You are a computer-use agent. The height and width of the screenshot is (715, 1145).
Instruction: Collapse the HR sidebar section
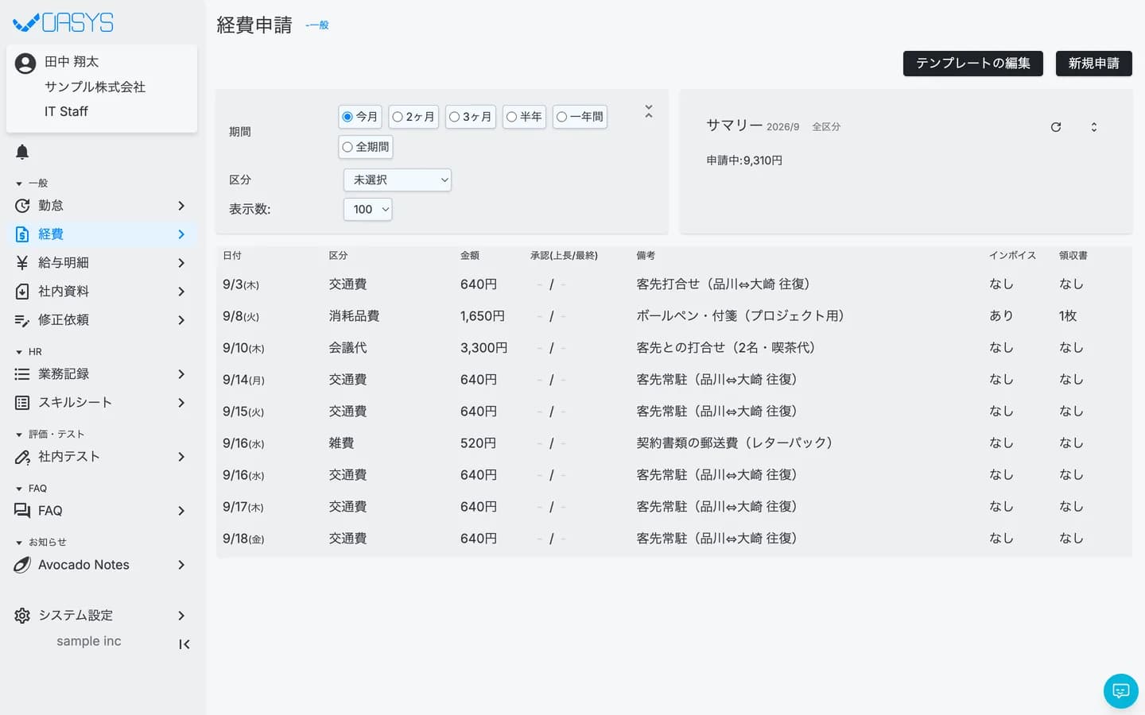tap(29, 352)
